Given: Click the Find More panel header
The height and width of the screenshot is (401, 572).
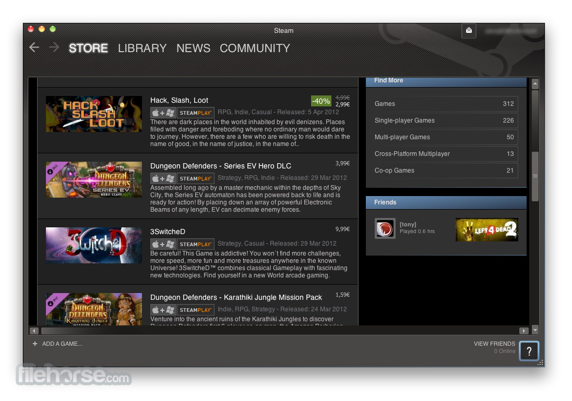Looking at the screenshot, I should 446,82.
